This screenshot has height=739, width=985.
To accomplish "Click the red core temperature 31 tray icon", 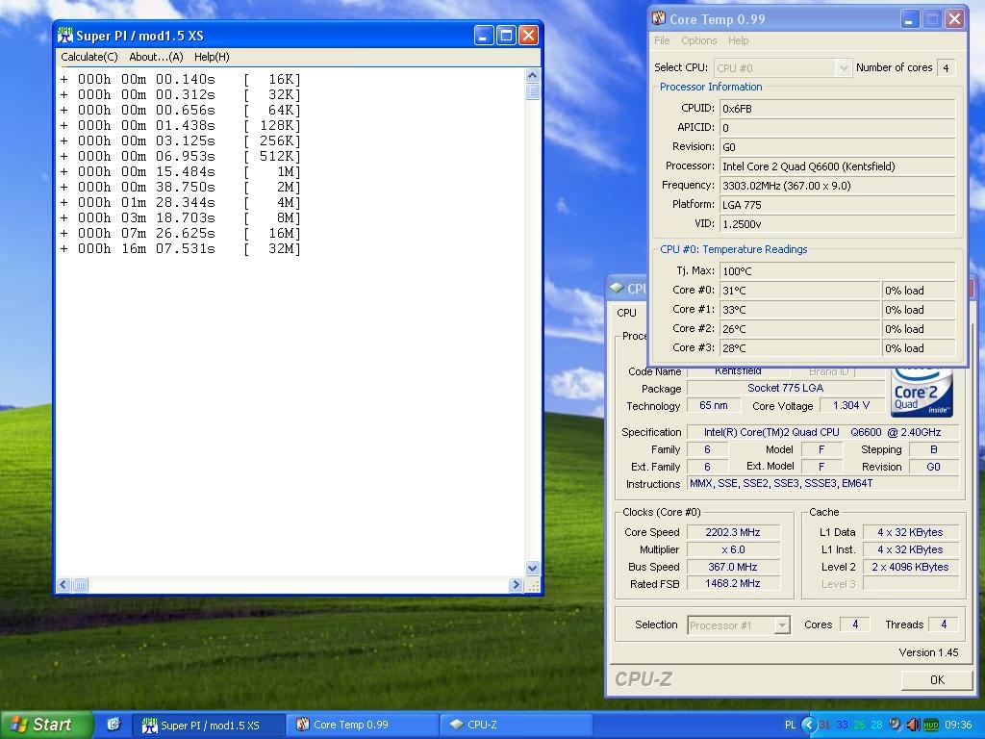I will click(824, 725).
